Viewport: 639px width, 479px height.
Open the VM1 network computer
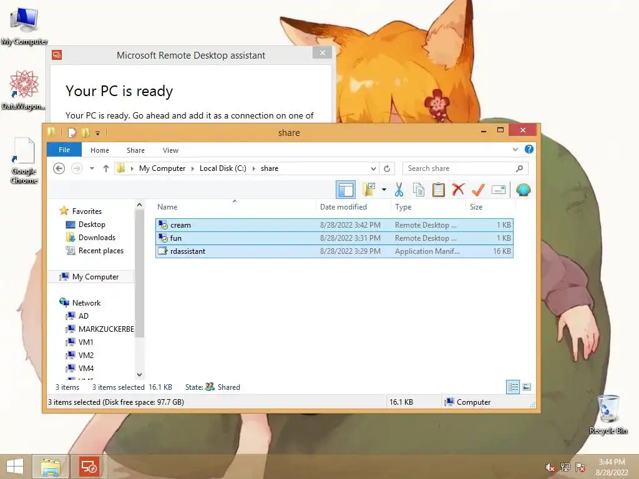point(86,342)
